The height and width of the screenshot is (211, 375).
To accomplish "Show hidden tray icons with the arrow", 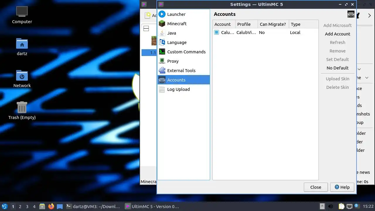I will pos(322,206).
